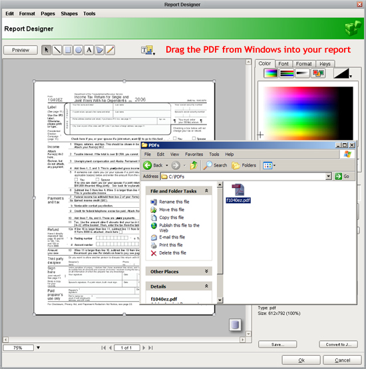
Task: Click the 1 of 1 page field
Action: 126,348
